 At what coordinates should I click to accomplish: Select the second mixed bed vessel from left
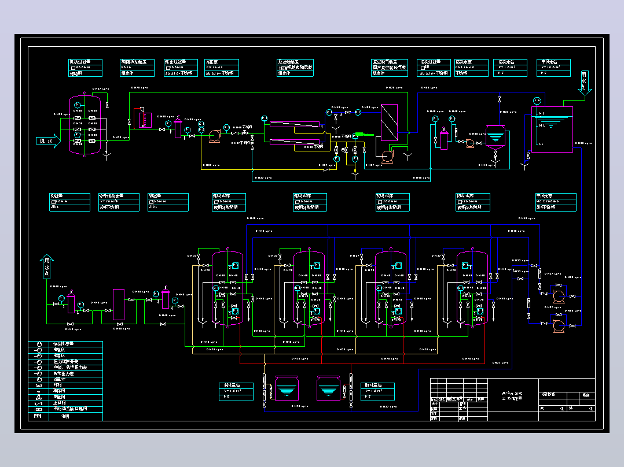[x=309, y=288]
